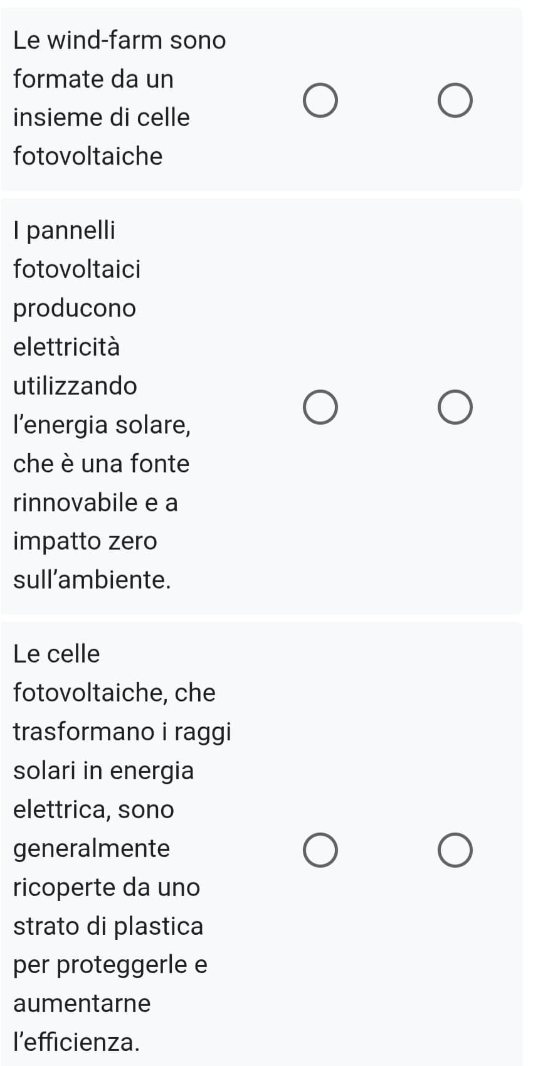
Task: Click the 'producono' text line
Action: (x=75, y=308)
